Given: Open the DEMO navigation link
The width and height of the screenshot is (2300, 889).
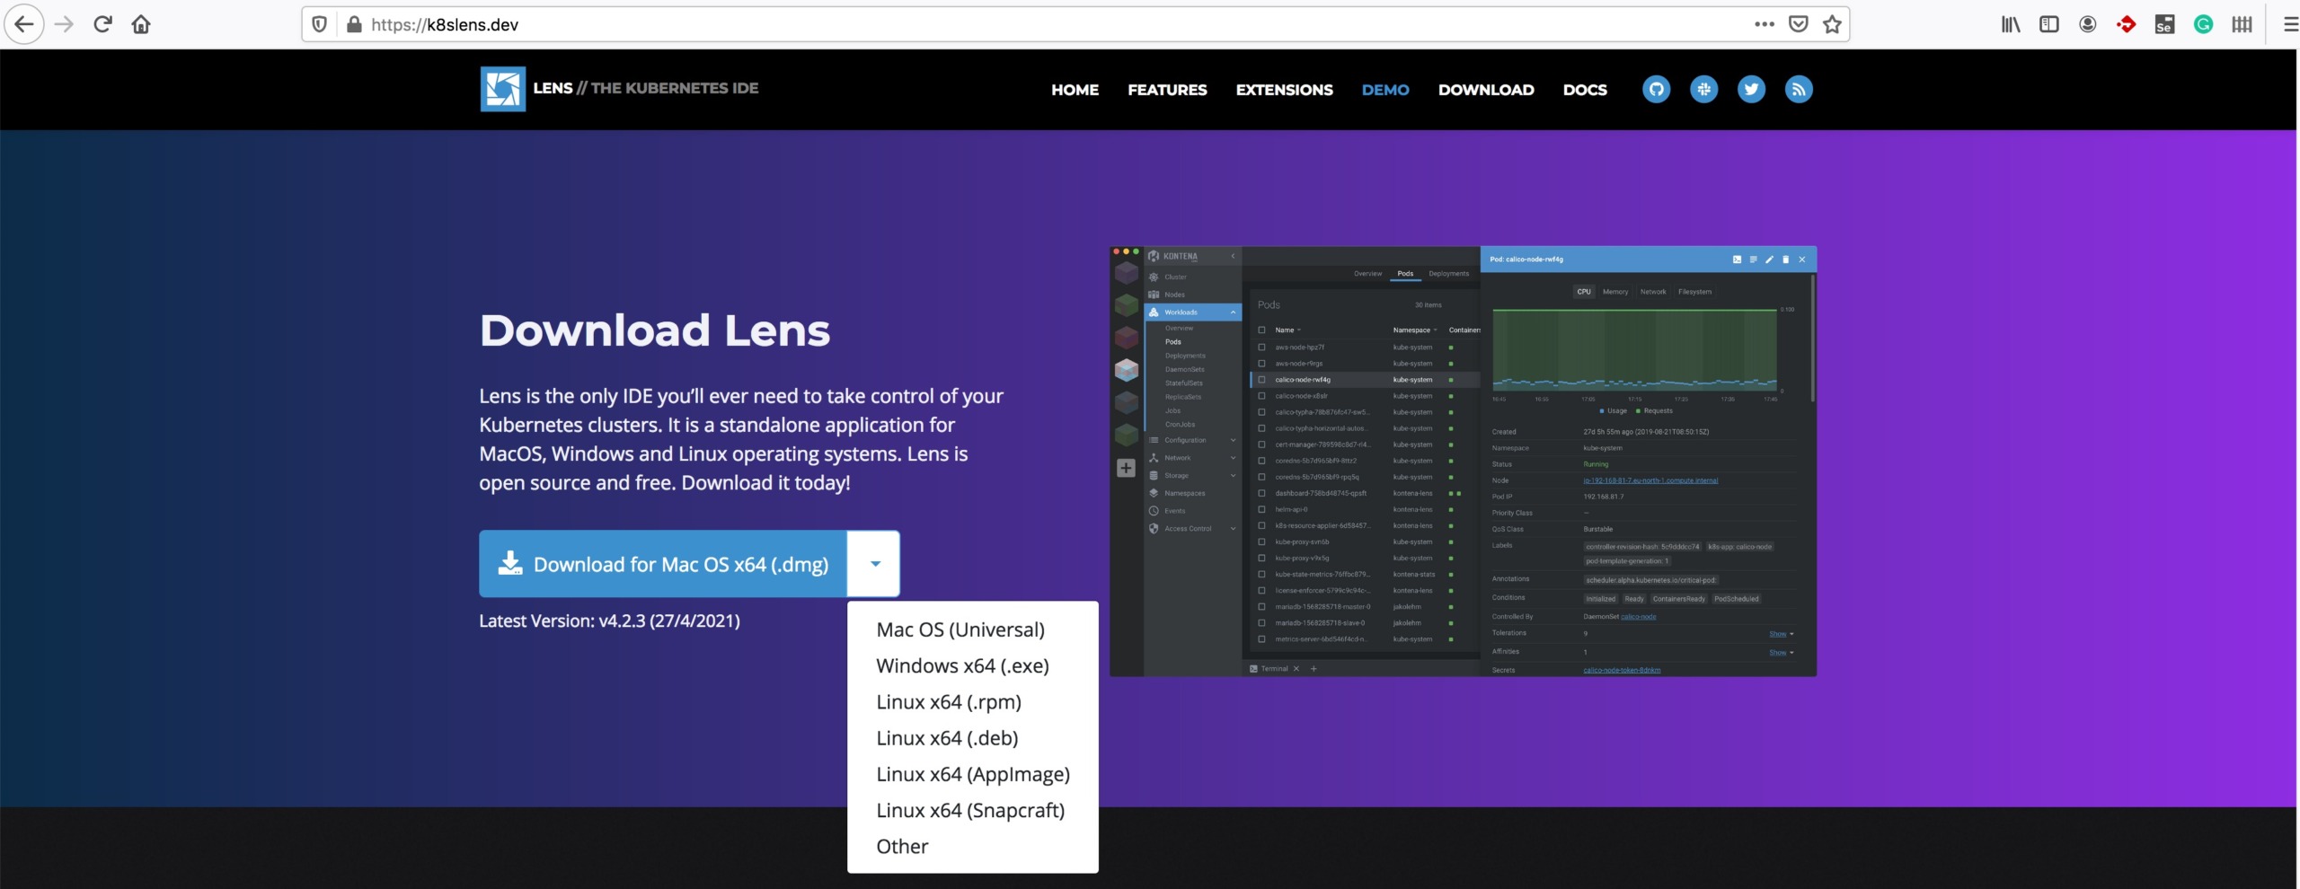Looking at the screenshot, I should point(1385,90).
